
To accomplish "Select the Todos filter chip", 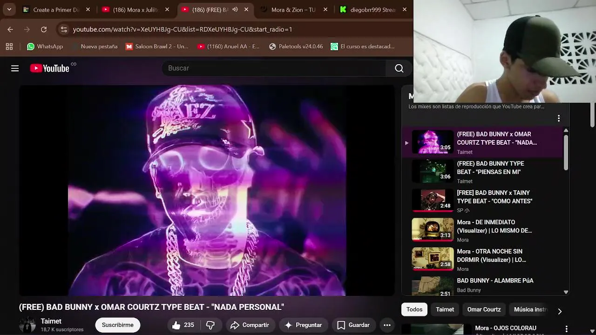I will [x=414, y=309].
